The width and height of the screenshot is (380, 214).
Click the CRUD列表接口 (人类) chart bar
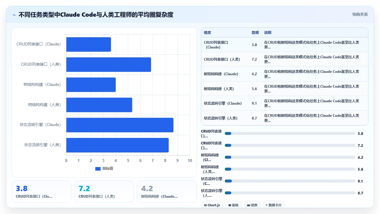(x=109, y=64)
